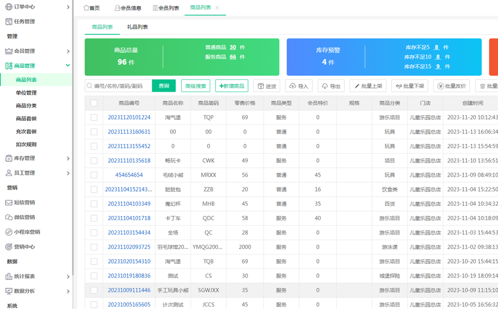The width and height of the screenshot is (498, 309).
Task: Collapse the 商品管理 menu chevron
Action: (68, 65)
